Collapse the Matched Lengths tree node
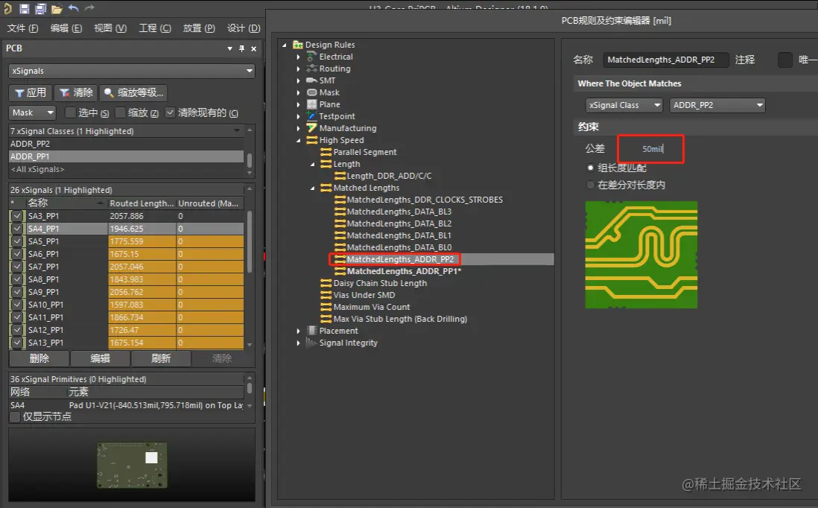This screenshot has height=508, width=818. tap(312, 188)
